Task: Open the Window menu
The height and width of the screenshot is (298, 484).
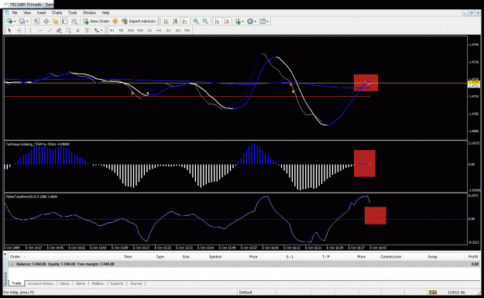Action: (x=89, y=12)
